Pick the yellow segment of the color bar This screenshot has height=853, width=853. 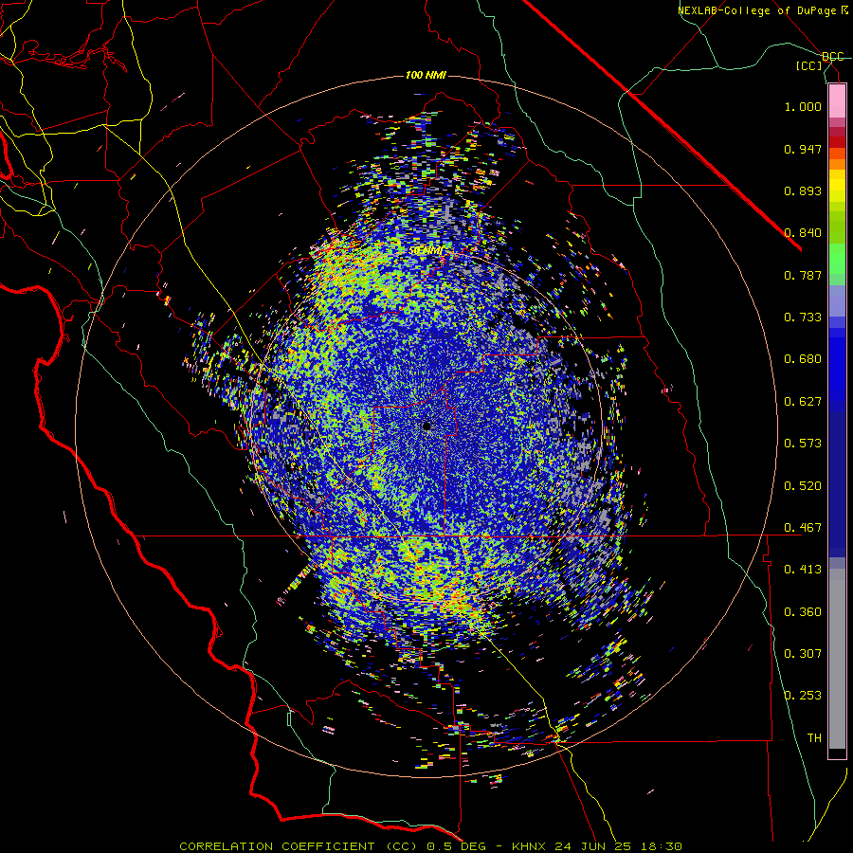837,186
